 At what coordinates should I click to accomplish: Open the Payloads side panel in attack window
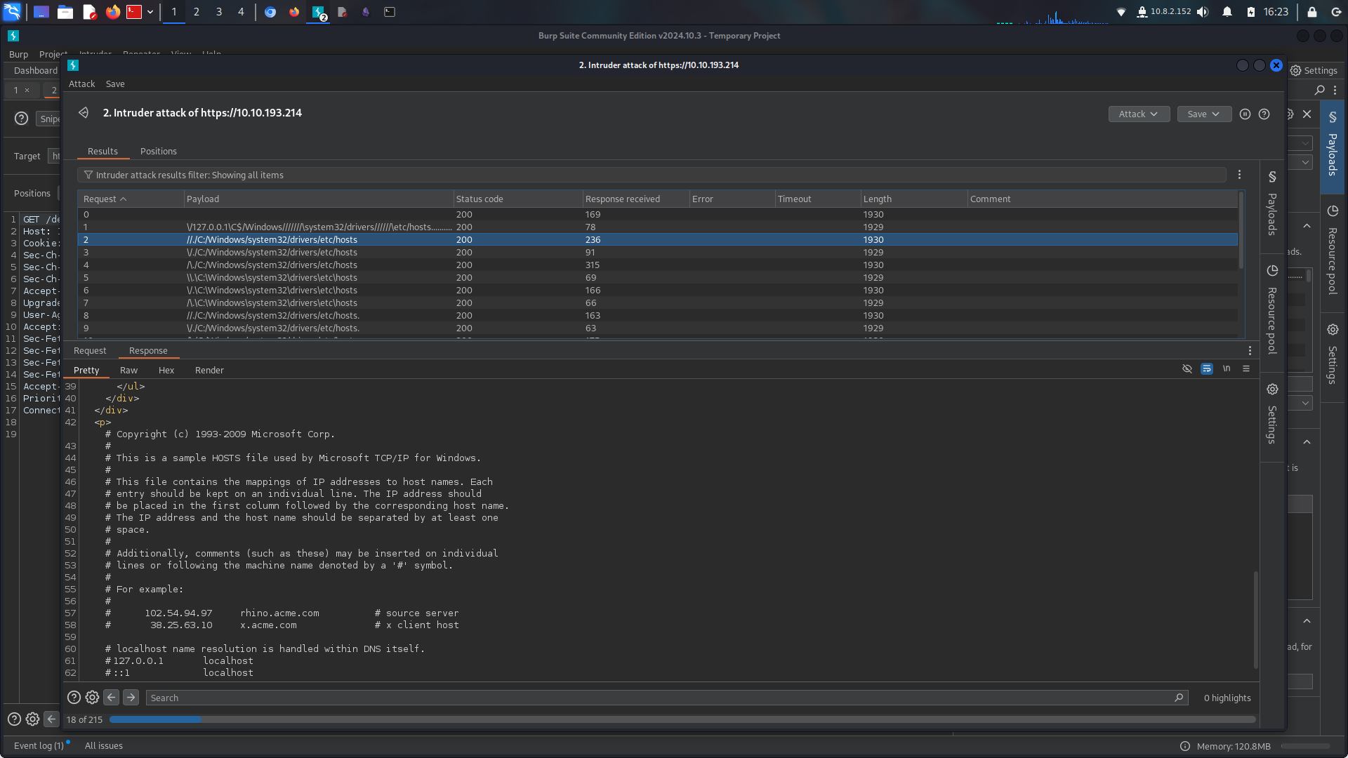1271,204
